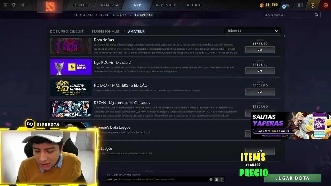Open the DECAN banner thumbnail

[x=71, y=109]
